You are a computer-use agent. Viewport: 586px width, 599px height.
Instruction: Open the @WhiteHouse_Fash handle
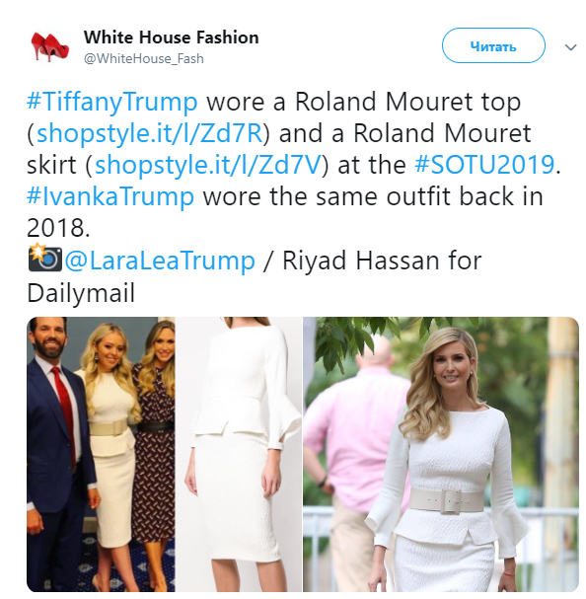click(144, 59)
